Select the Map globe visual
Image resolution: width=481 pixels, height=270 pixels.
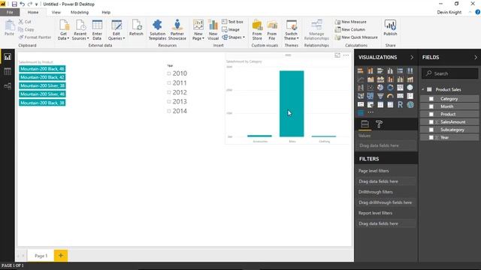coord(410,88)
